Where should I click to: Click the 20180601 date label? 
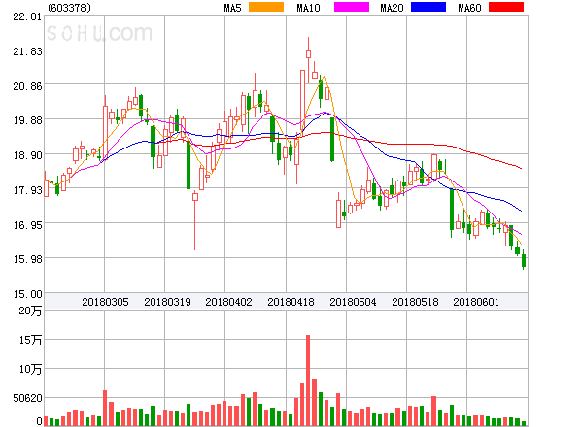point(476,302)
